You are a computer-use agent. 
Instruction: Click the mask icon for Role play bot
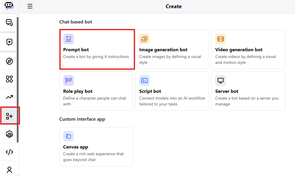coord(69,81)
